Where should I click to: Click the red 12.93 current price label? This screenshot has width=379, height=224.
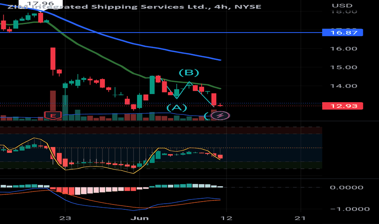pyautogui.click(x=342, y=106)
